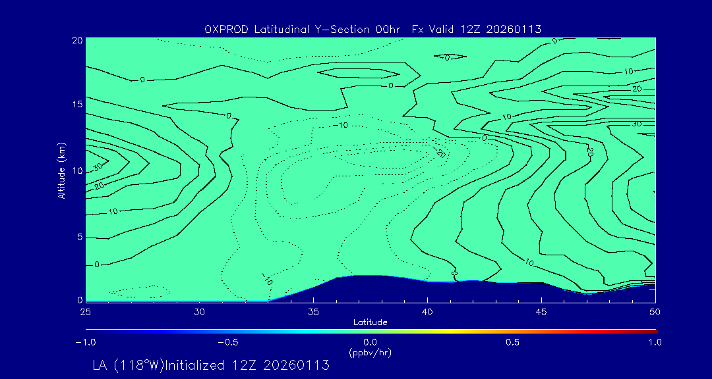
Task: Click the latitude 45 tick label
Action: [x=541, y=311]
